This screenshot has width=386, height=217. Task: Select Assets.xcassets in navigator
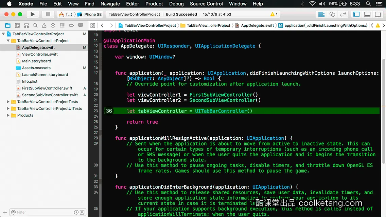coord(36,68)
